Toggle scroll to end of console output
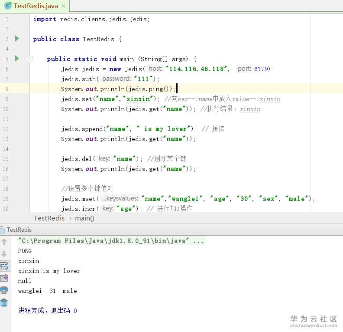The height and width of the screenshot is (332, 343). coord(4,278)
